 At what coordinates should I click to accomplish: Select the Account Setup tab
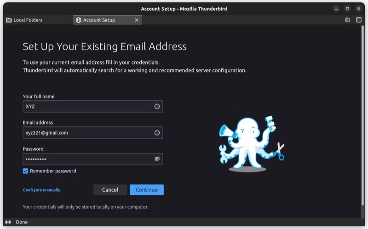coord(108,20)
